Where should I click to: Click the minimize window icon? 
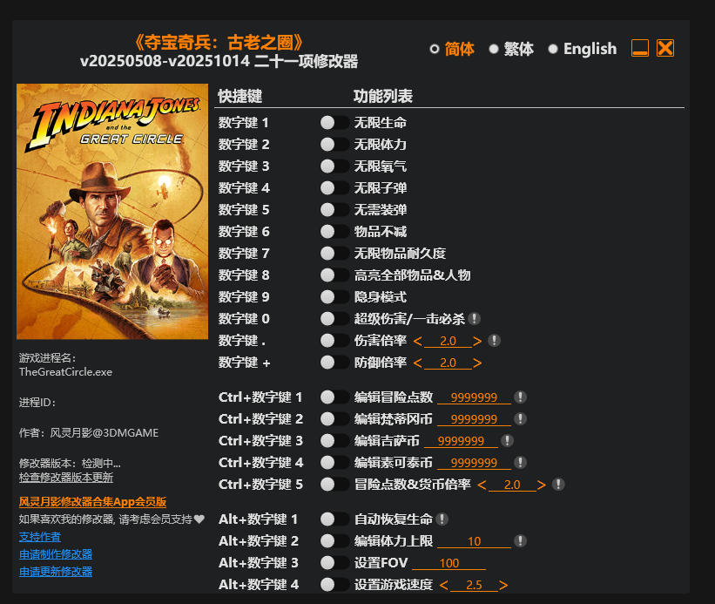[640, 48]
